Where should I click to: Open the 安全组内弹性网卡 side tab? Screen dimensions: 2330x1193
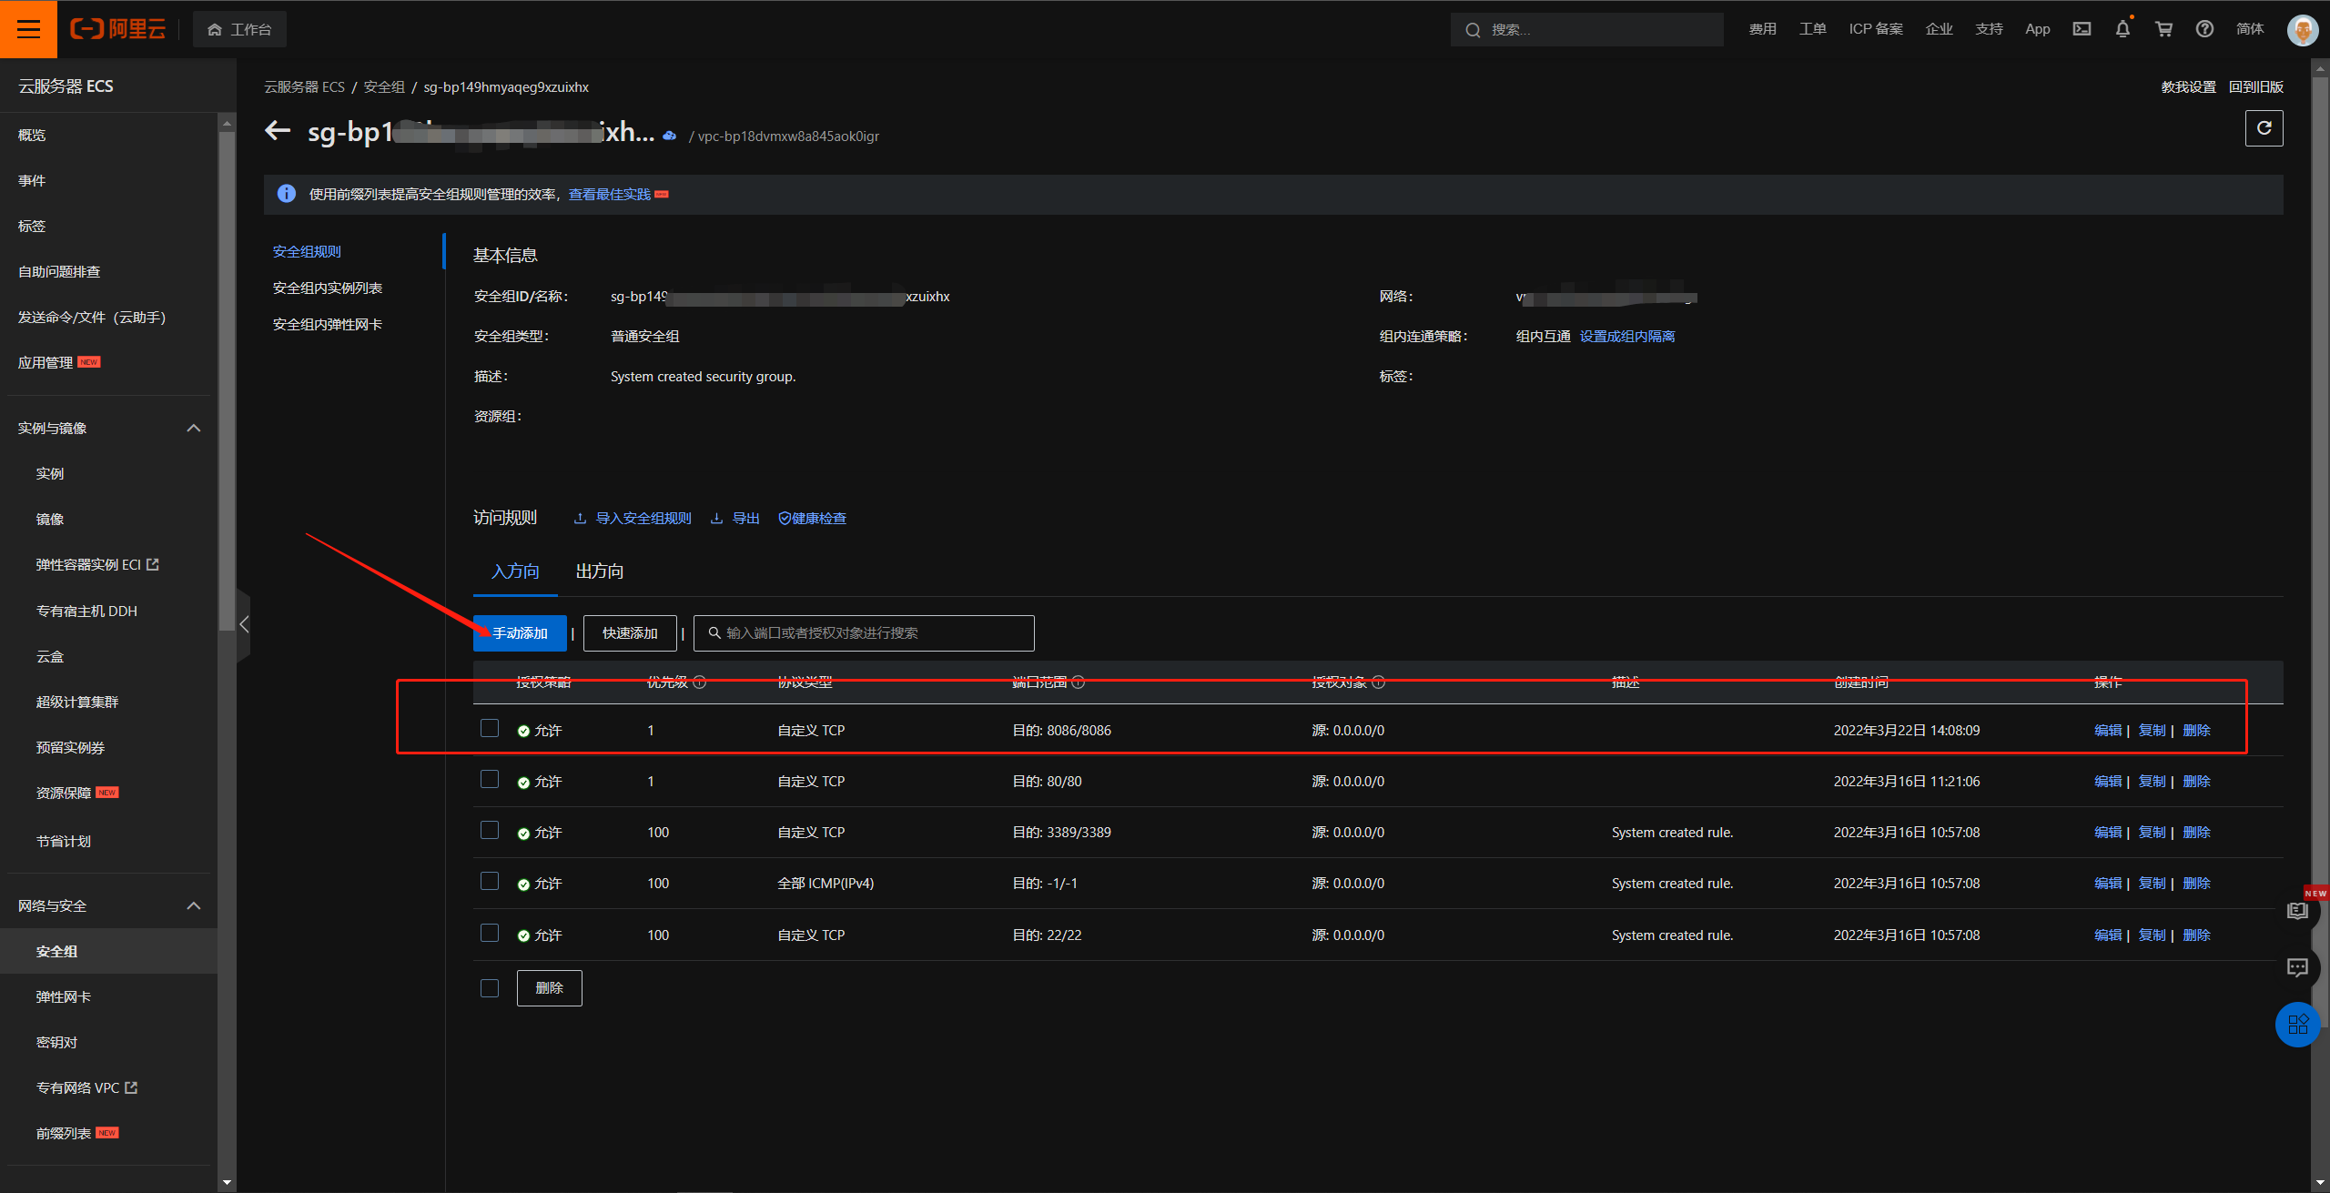328,324
